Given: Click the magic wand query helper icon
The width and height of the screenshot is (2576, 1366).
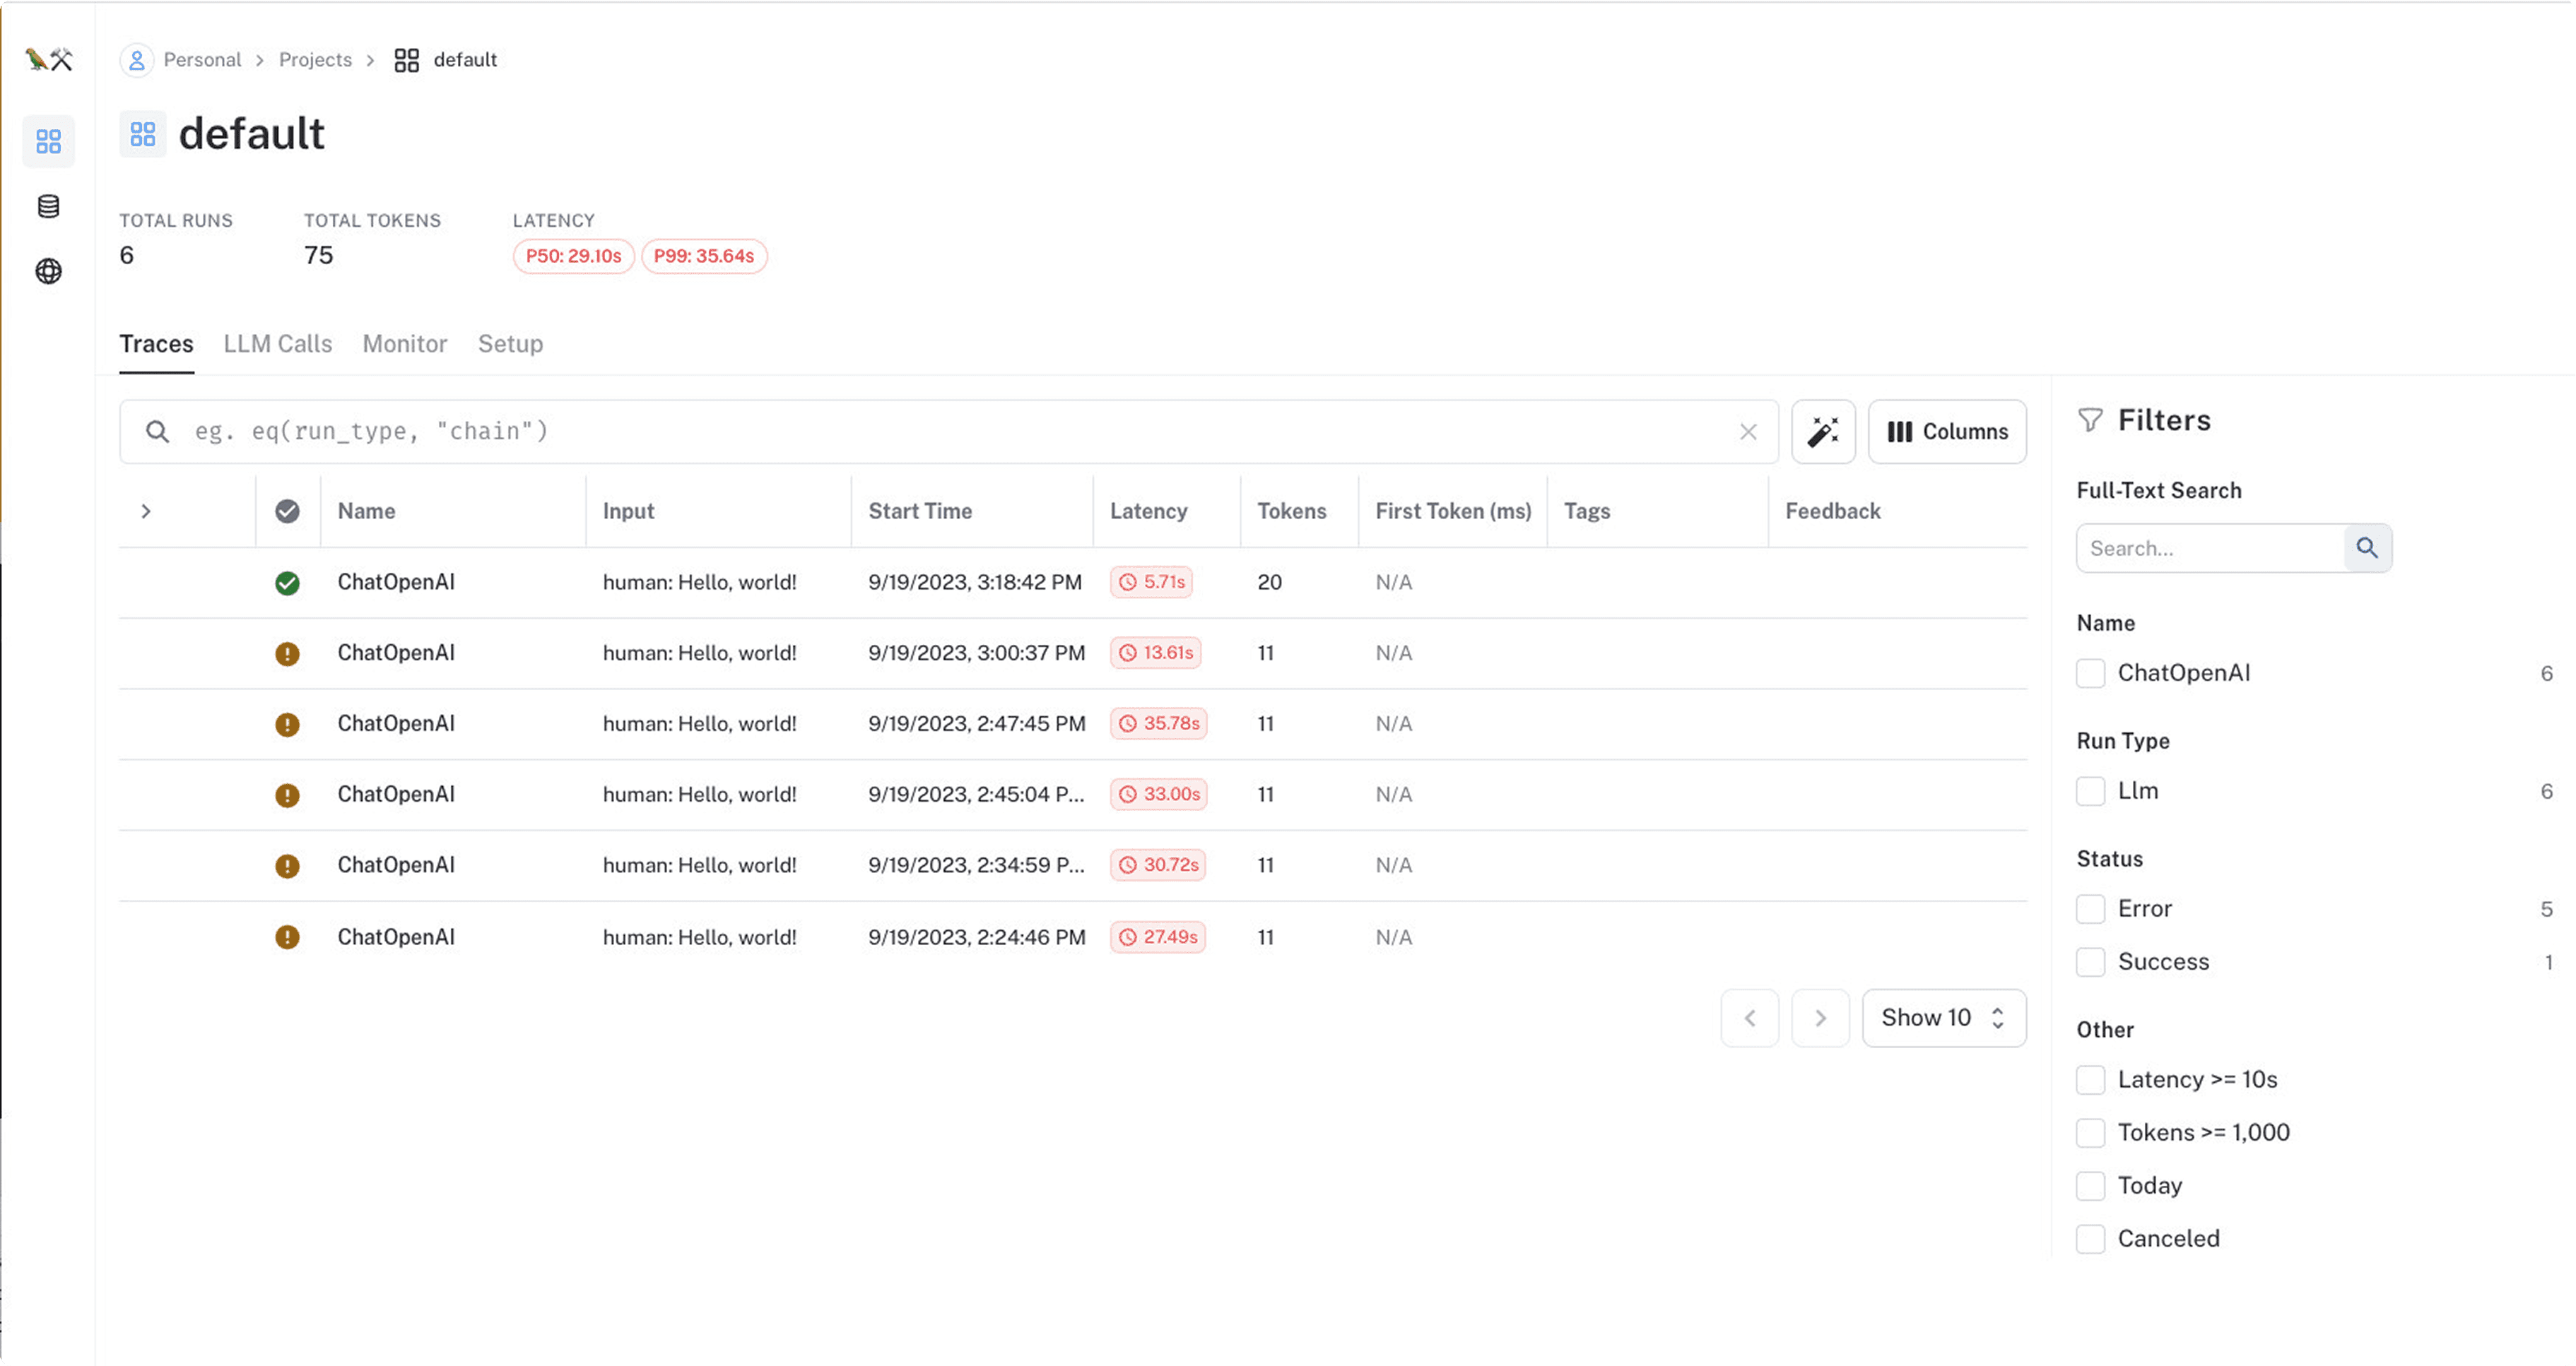Looking at the screenshot, I should point(1822,432).
